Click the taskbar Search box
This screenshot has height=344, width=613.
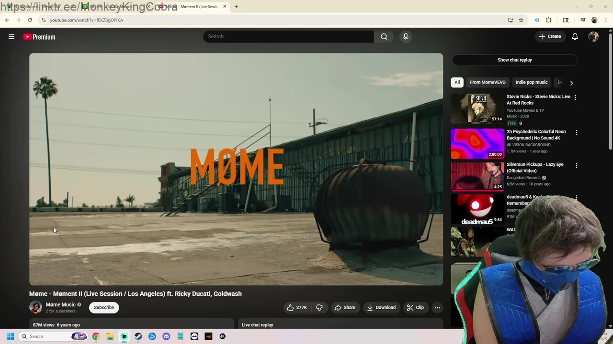click(53, 336)
